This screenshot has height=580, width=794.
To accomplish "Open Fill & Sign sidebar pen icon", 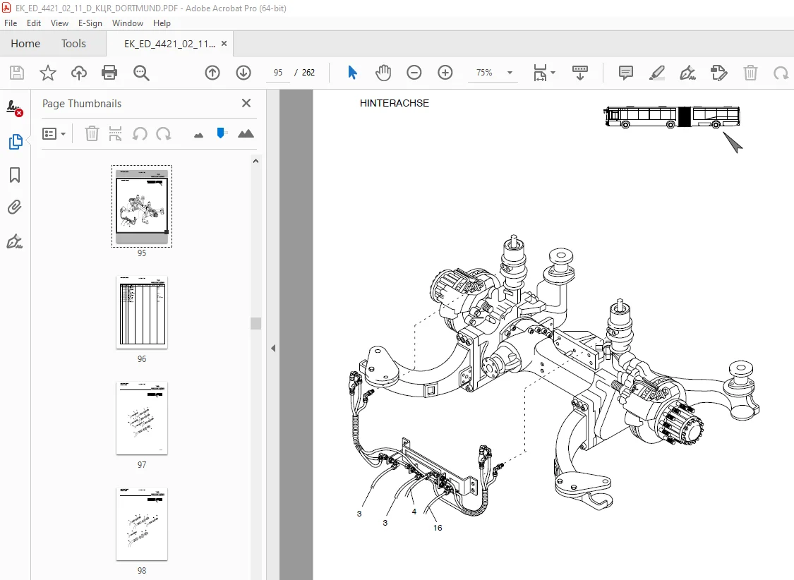I will click(15, 241).
